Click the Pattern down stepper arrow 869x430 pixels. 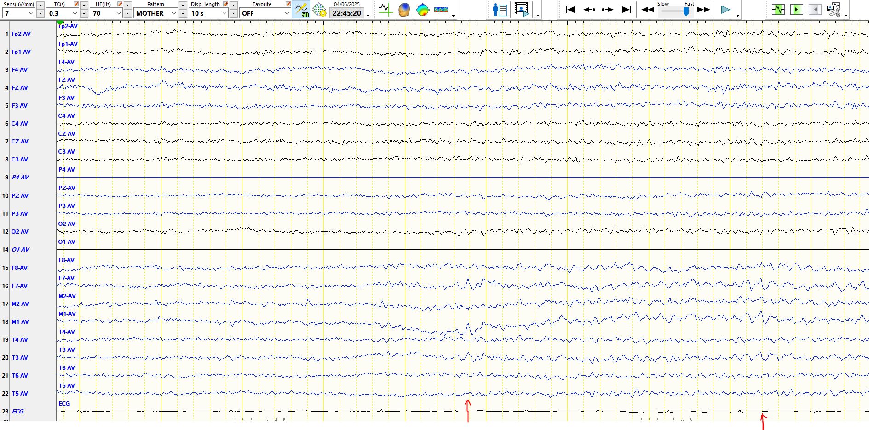pyautogui.click(x=183, y=13)
